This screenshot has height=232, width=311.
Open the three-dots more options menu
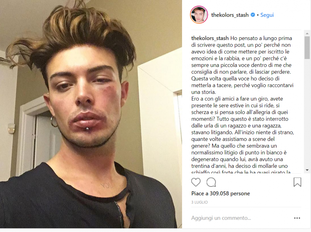pyautogui.click(x=297, y=218)
